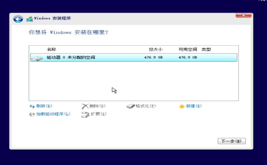Create a partition with 新建(E) link
The width and height of the screenshot is (267, 165).
(194, 106)
